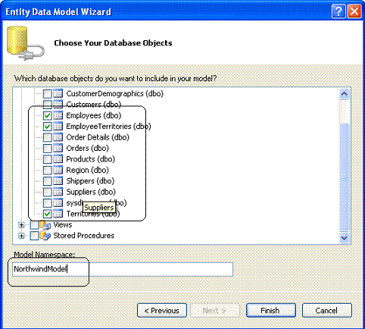
Task: Select the Views tree label
Action: tap(63, 224)
